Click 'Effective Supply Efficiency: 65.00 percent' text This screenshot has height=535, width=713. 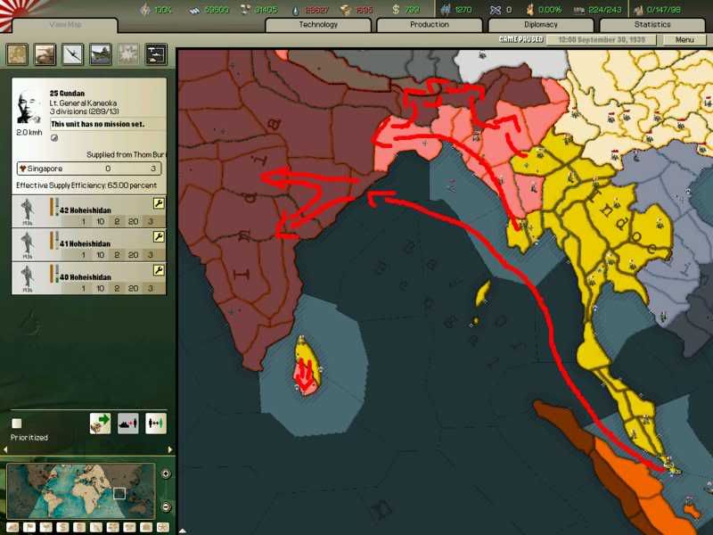tap(86, 185)
